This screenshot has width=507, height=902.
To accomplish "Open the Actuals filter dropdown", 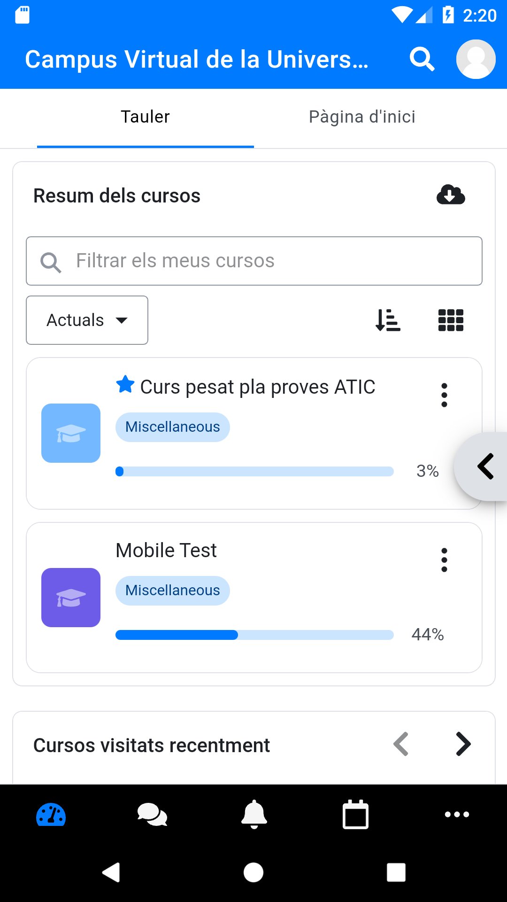I will click(86, 320).
